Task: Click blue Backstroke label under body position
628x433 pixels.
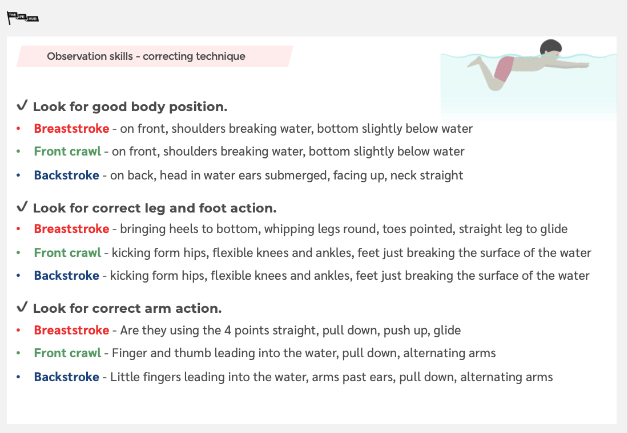Action: tap(66, 175)
